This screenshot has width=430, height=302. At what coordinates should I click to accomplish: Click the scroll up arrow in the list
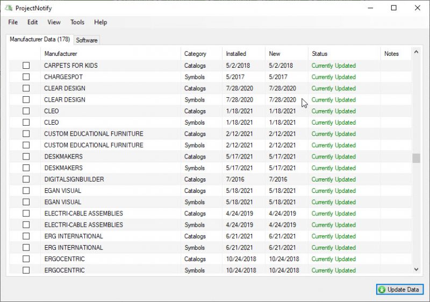click(x=416, y=52)
